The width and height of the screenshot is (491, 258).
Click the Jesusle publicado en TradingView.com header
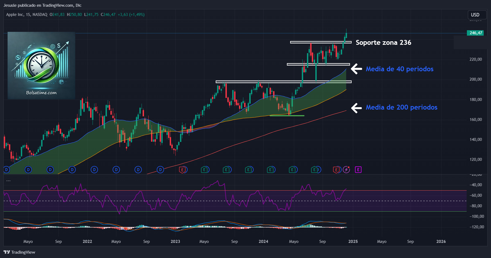click(42, 5)
